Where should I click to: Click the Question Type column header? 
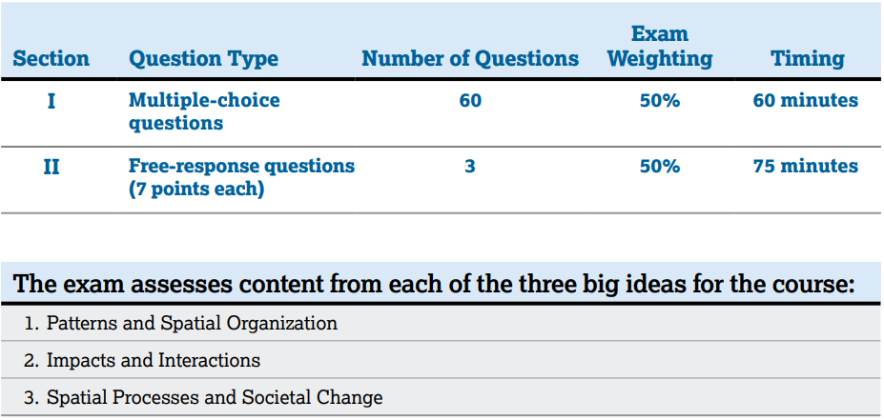pos(203,59)
